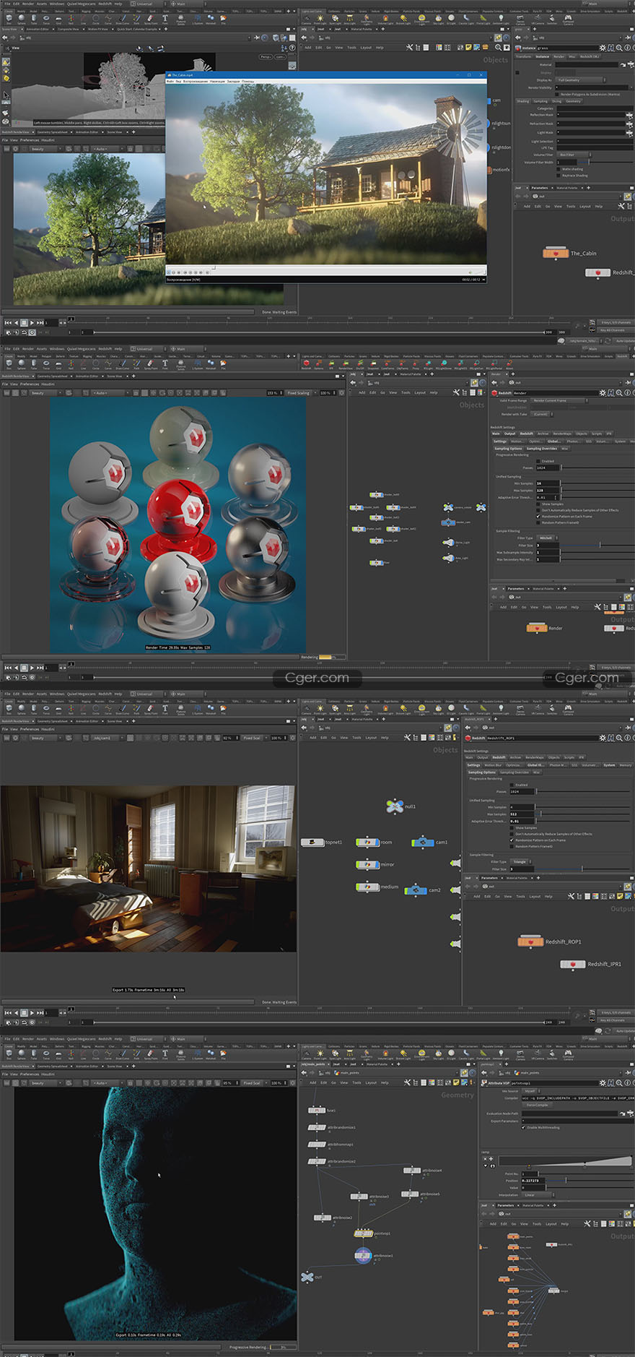Open the Навигация menu in the media player

point(217,81)
